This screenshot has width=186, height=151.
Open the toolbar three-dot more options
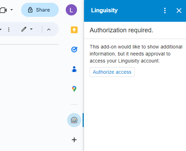9,29
